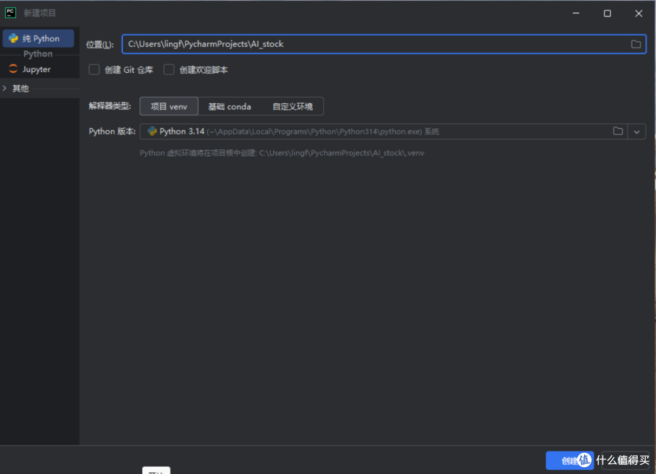Browse folders for the project location
656x474 pixels.
(x=636, y=44)
